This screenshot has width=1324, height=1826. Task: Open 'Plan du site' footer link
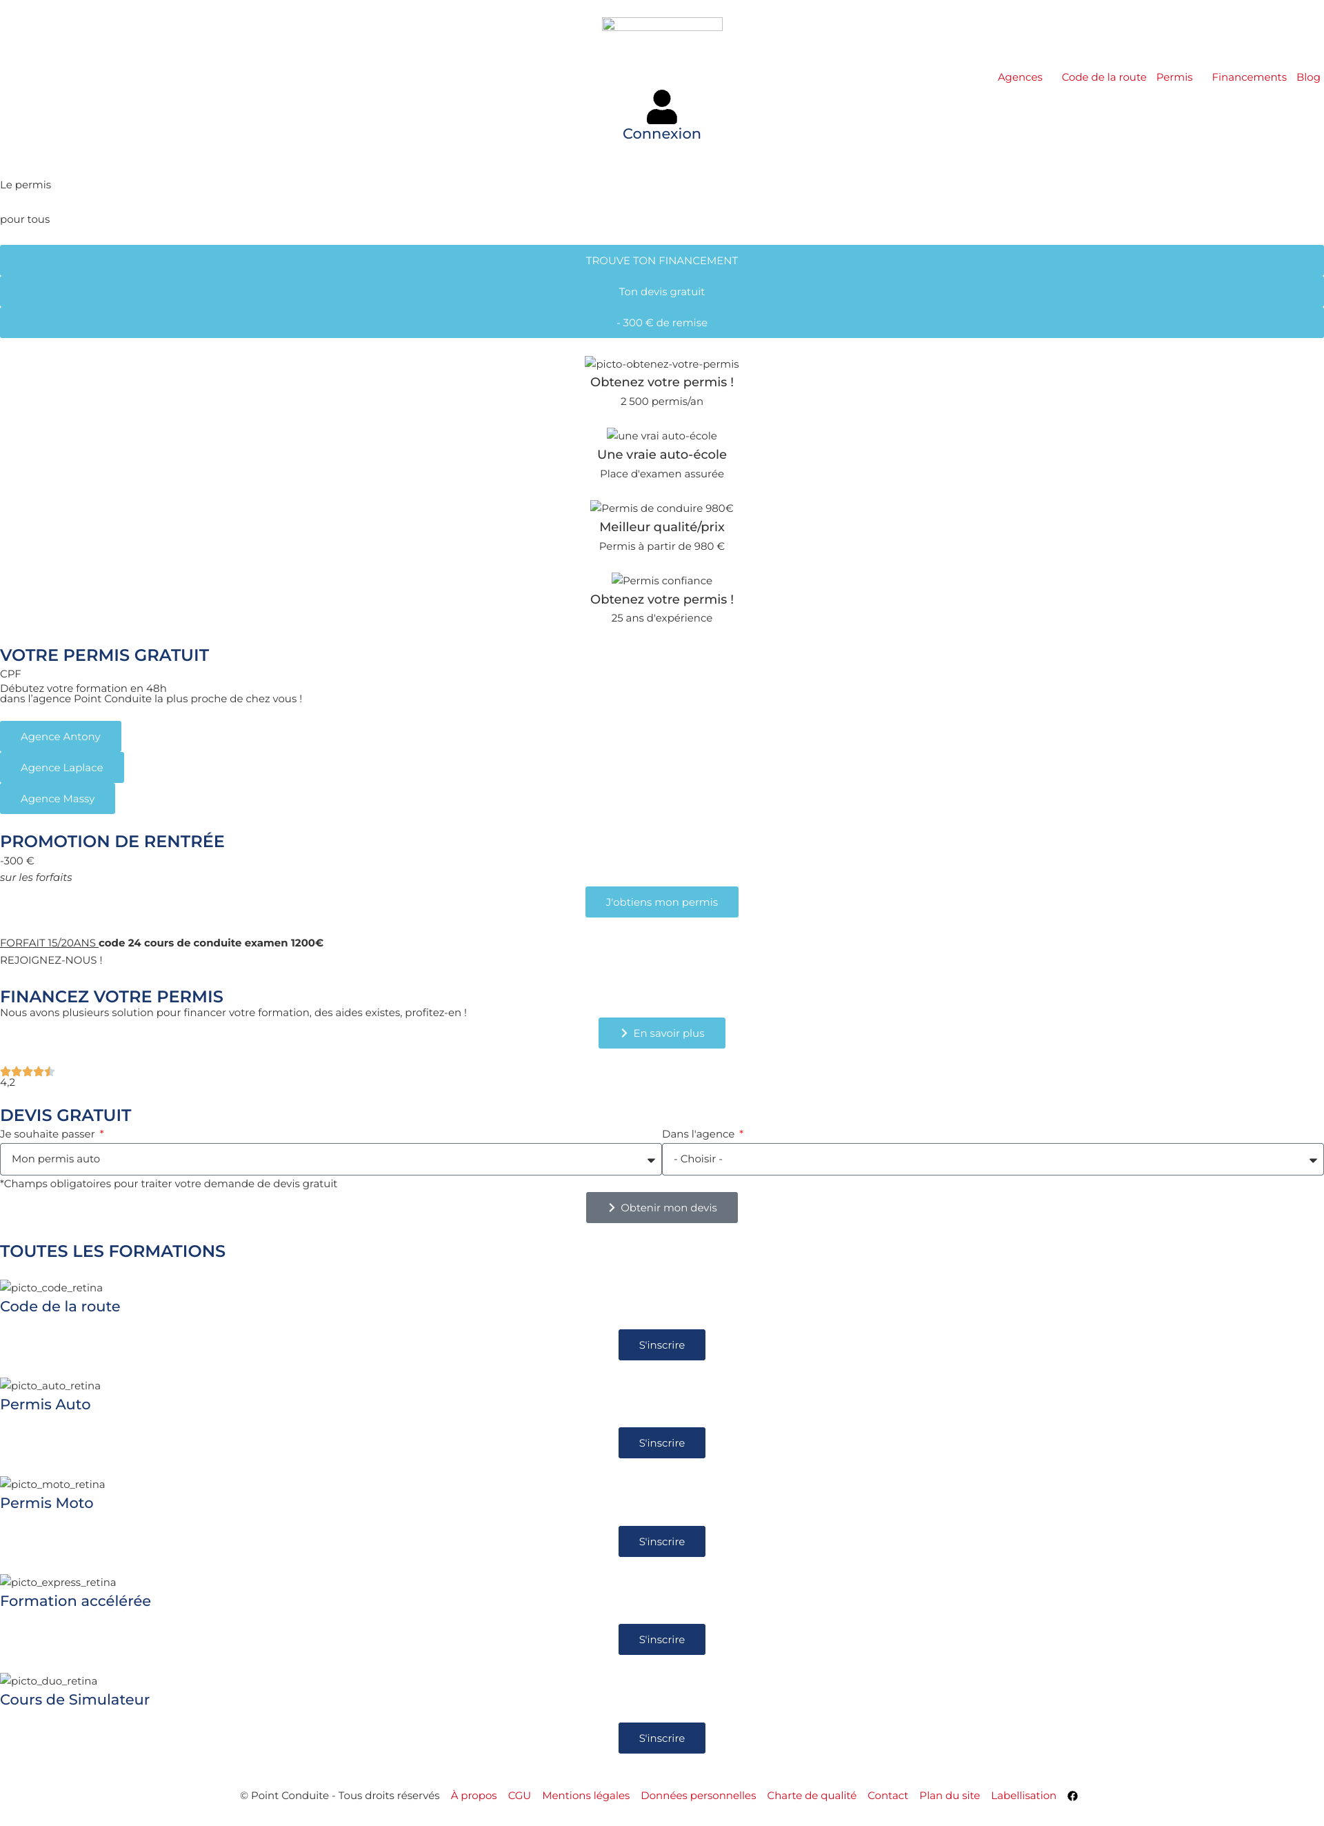[x=950, y=1796]
